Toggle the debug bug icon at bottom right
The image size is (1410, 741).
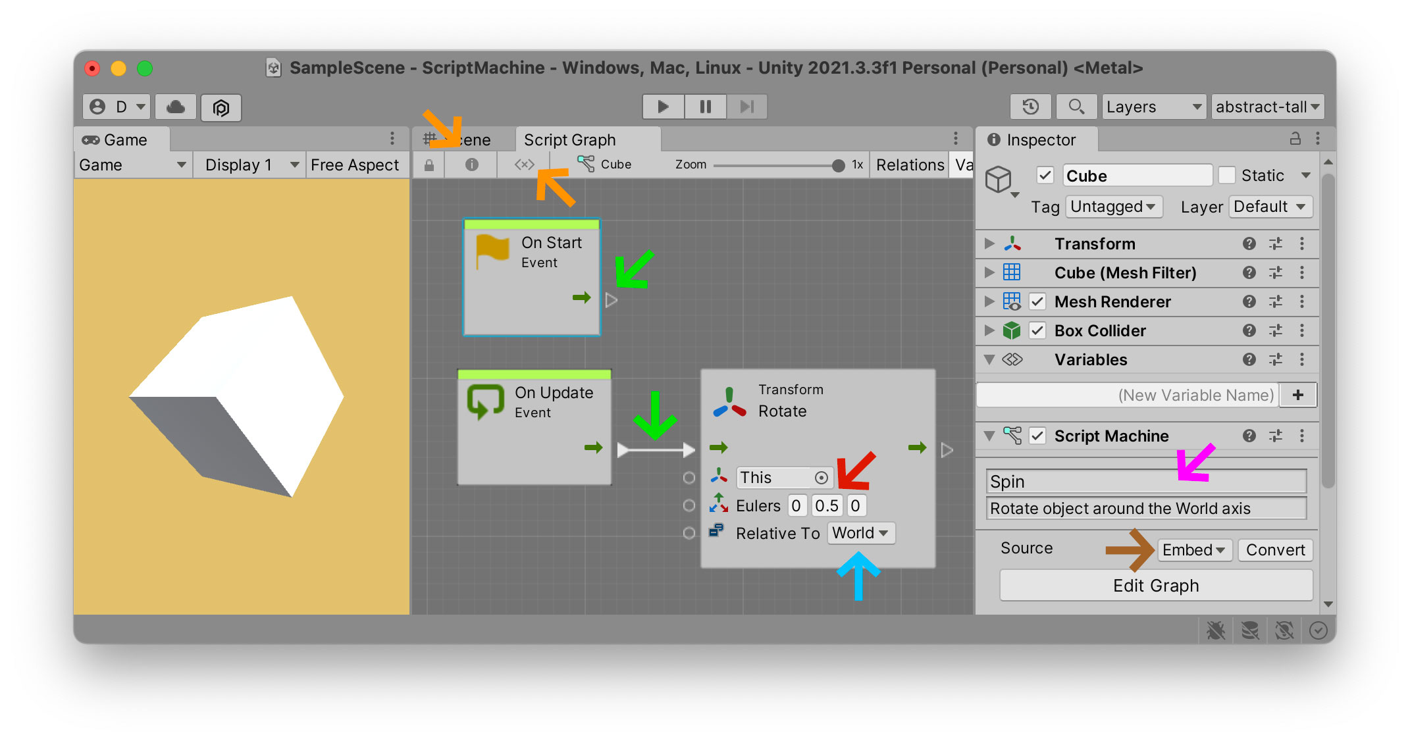tap(1216, 630)
